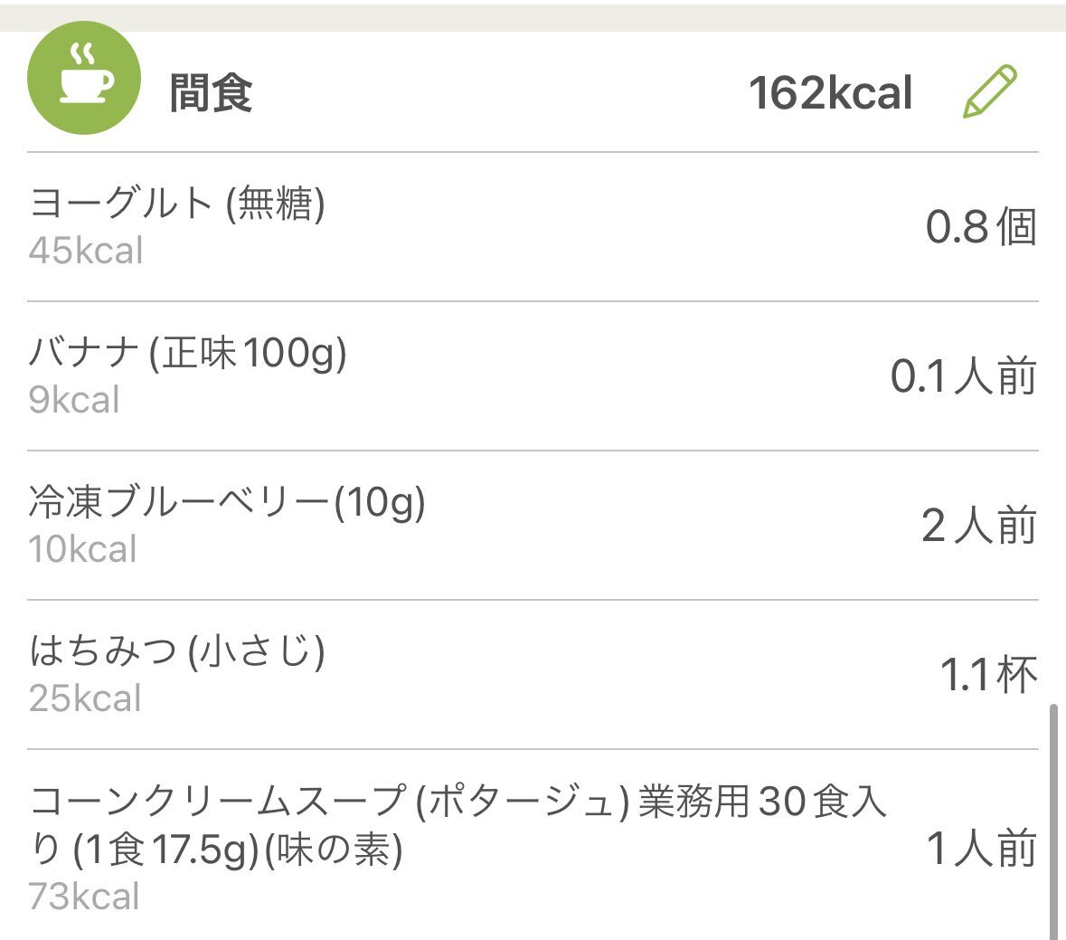Select the 間食 section heading
Screen dimensions: 1066x940
(211, 93)
